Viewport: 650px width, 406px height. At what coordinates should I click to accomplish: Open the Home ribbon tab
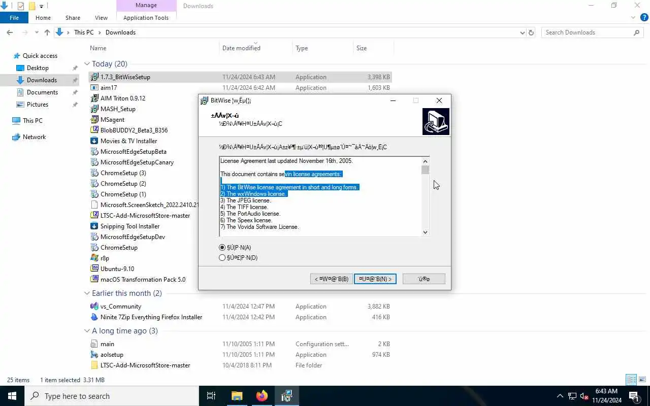pos(43,18)
